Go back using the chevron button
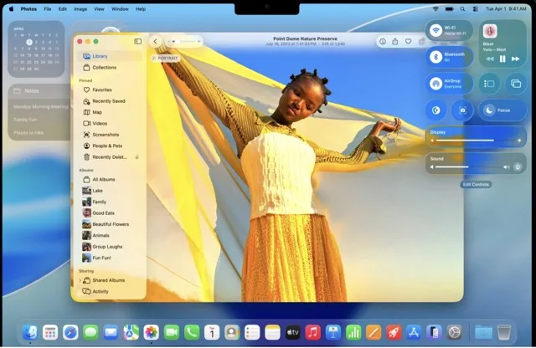This screenshot has width=536, height=348. pyautogui.click(x=155, y=41)
